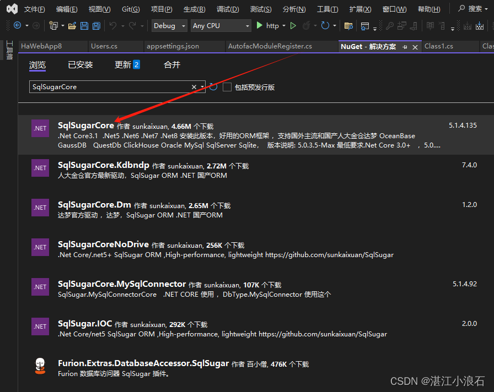The image size is (494, 392).
Task: Click the .NET icon of SqlSugarCore.Kdbndp
Action: (40, 168)
